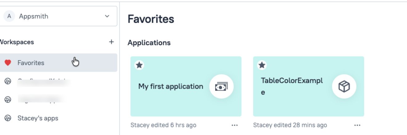This screenshot has width=407, height=135.
Task: Click the box icon on TableColorExample card
Action: pos(344,87)
